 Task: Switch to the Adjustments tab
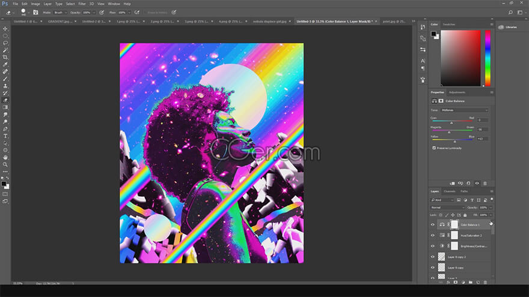point(457,92)
